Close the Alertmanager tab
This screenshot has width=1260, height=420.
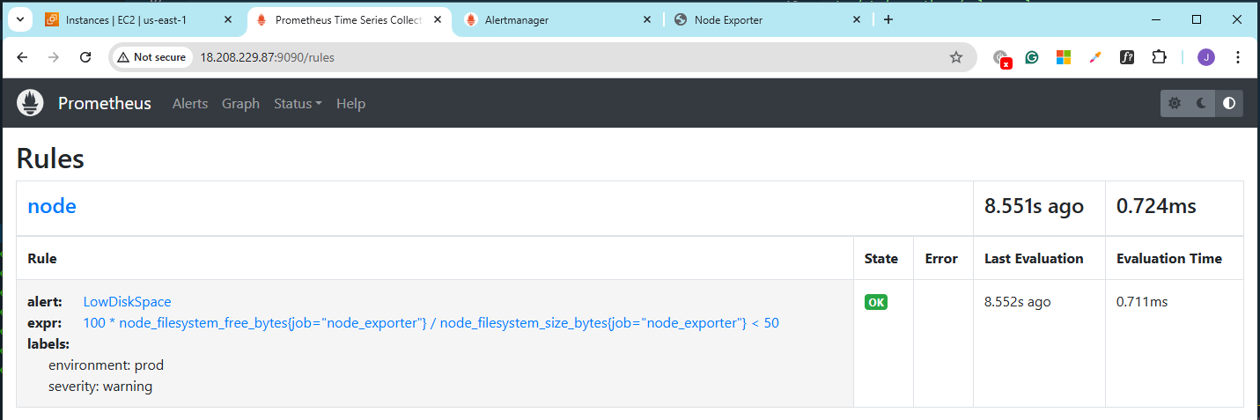point(647,19)
